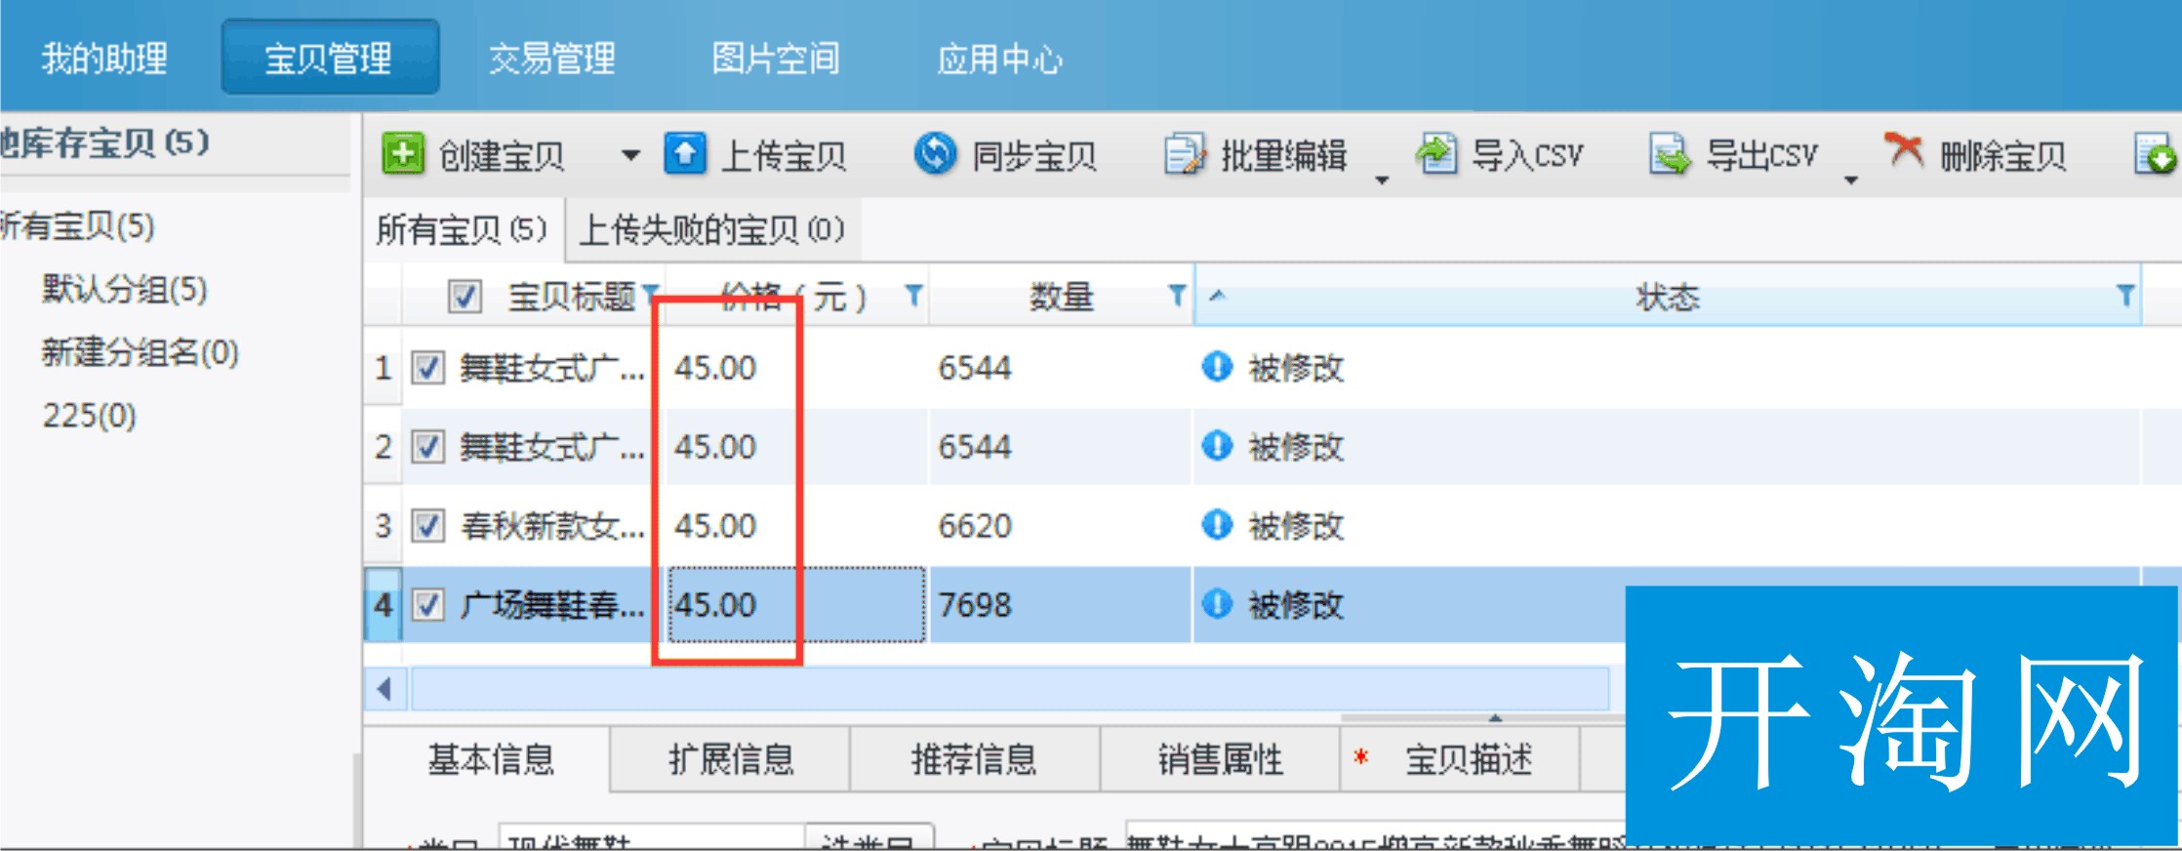Open 图片空间 top menu
Screen dimensions: 2182x851
point(776,59)
